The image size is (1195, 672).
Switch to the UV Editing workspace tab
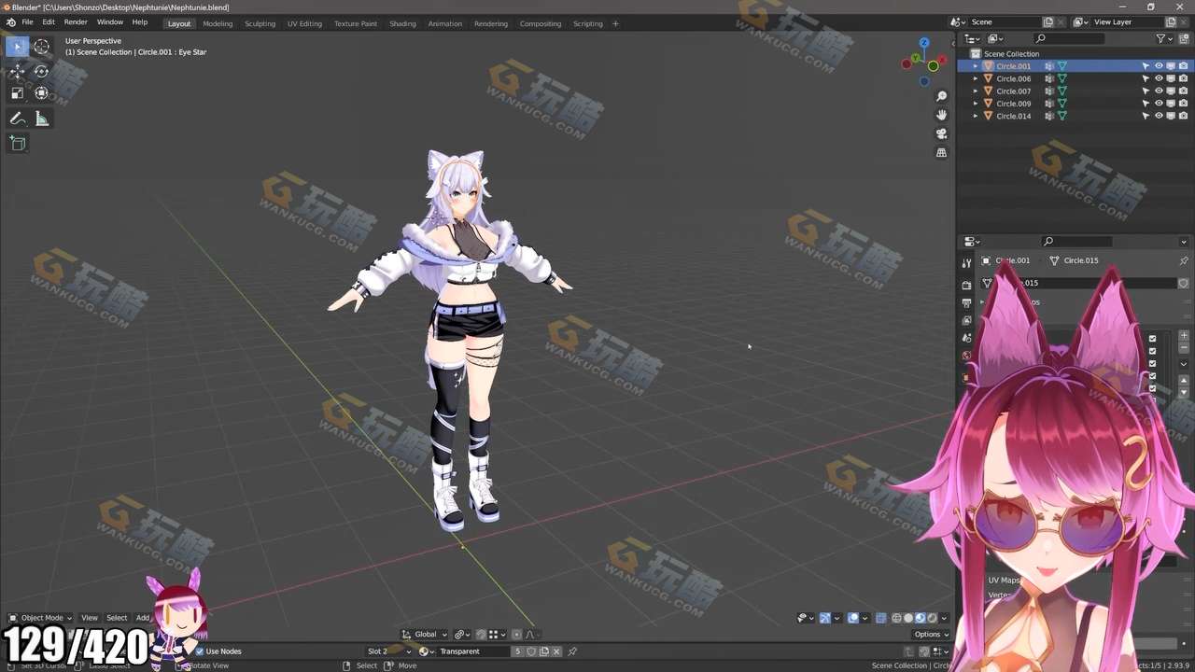(304, 23)
